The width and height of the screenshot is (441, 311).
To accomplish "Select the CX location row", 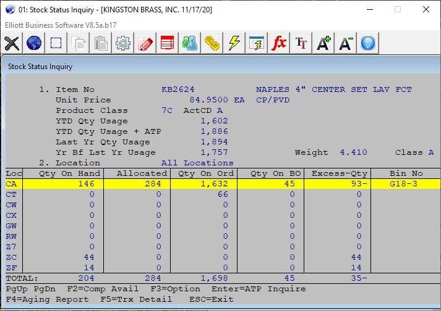I will click(x=223, y=215).
